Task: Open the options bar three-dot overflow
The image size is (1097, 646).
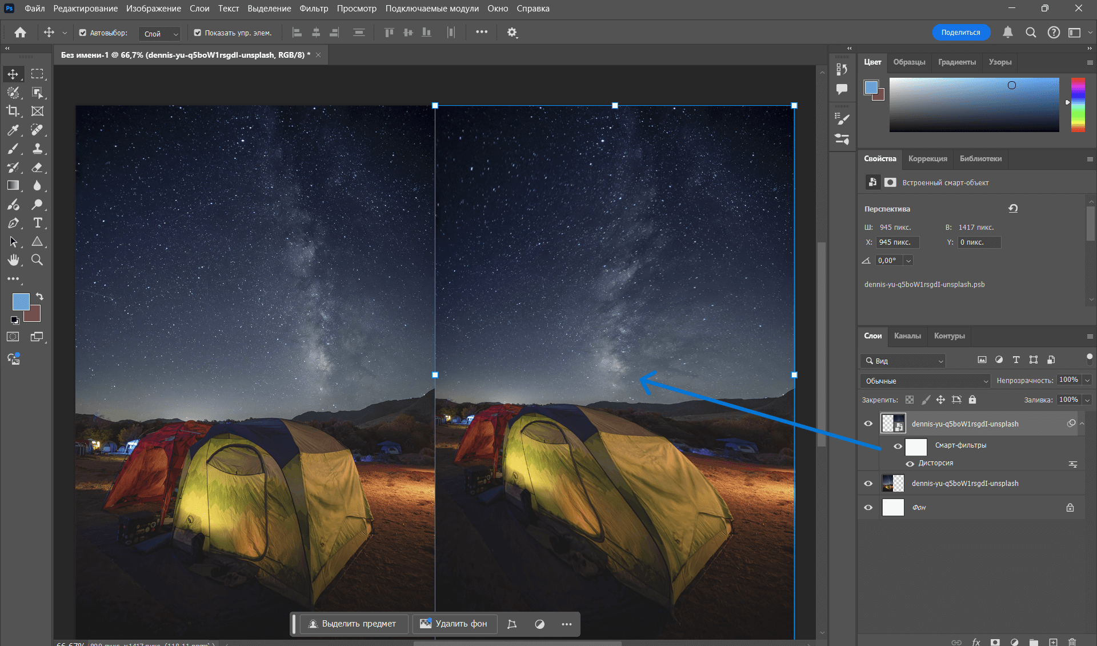Action: [482, 32]
